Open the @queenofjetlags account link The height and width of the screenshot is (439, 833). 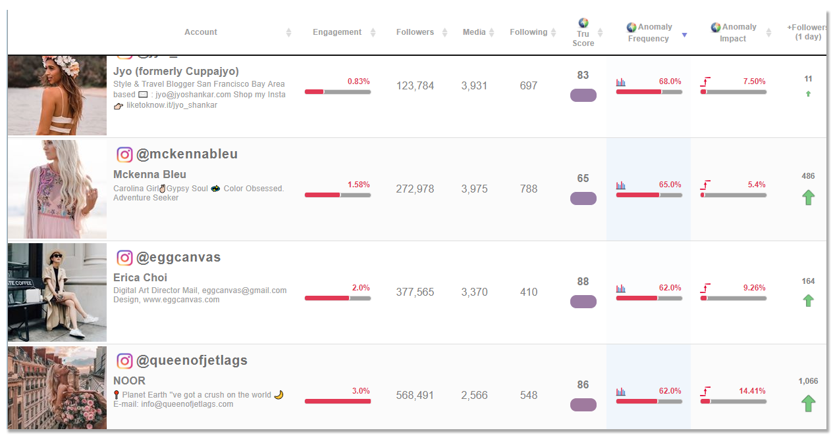(x=192, y=361)
